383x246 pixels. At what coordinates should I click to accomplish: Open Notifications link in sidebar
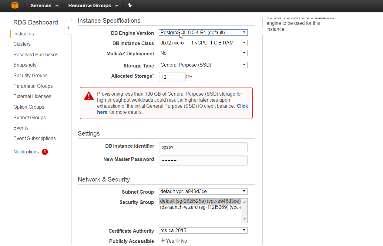pos(26,152)
